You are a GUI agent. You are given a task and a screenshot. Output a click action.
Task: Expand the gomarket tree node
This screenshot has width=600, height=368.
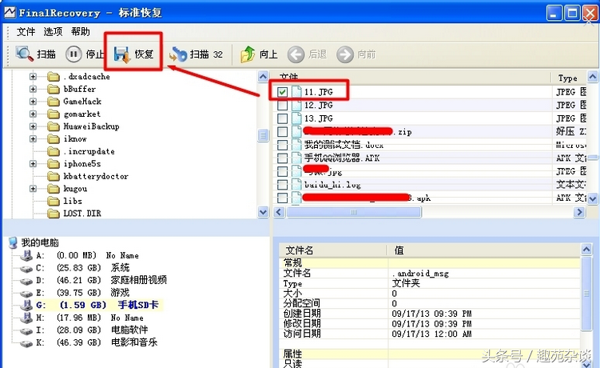(33, 114)
